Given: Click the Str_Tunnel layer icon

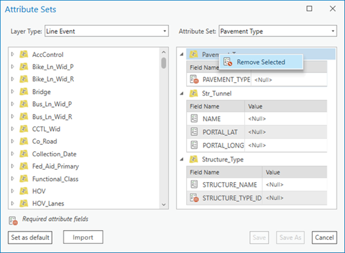Looking at the screenshot, I should coord(194,93).
